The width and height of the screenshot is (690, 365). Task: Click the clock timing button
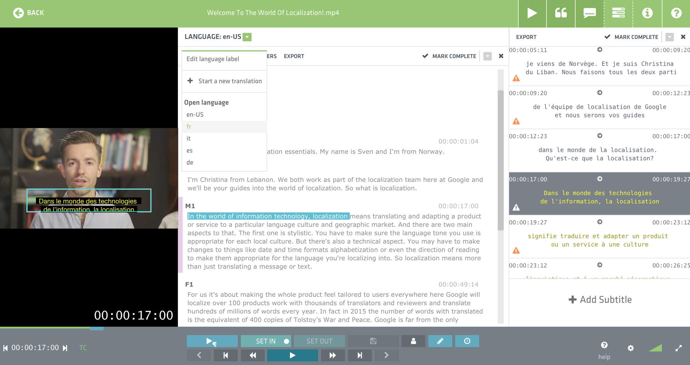pos(467,341)
